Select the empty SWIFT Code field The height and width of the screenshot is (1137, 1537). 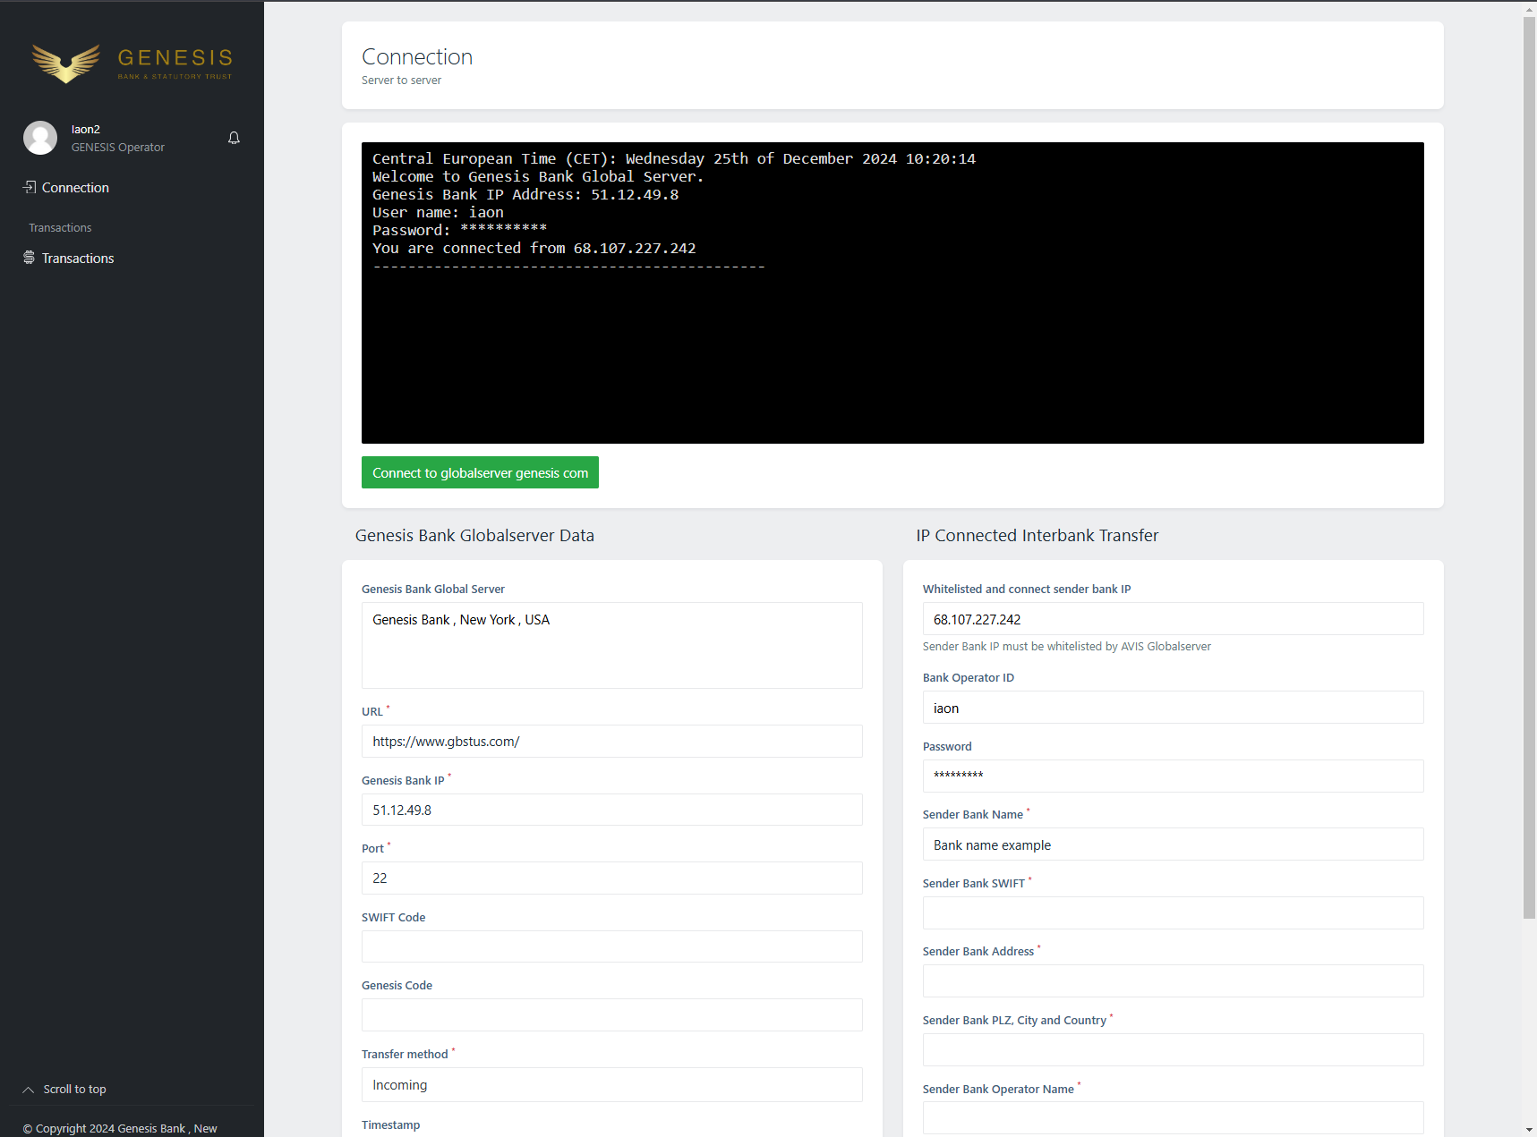(611, 946)
